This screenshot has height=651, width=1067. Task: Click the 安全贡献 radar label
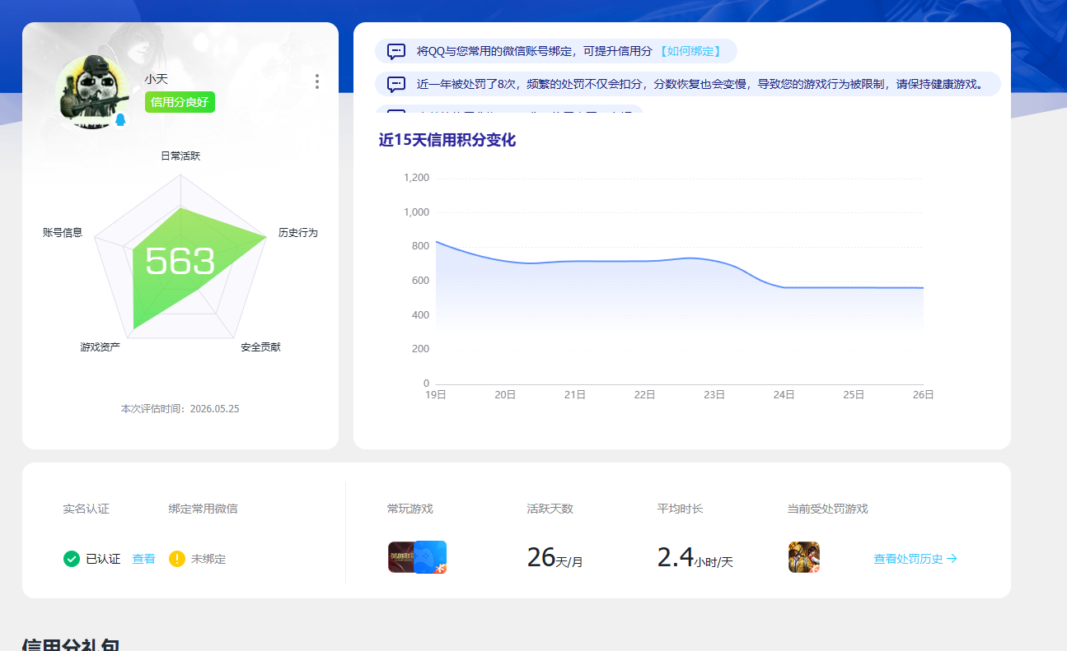point(260,347)
